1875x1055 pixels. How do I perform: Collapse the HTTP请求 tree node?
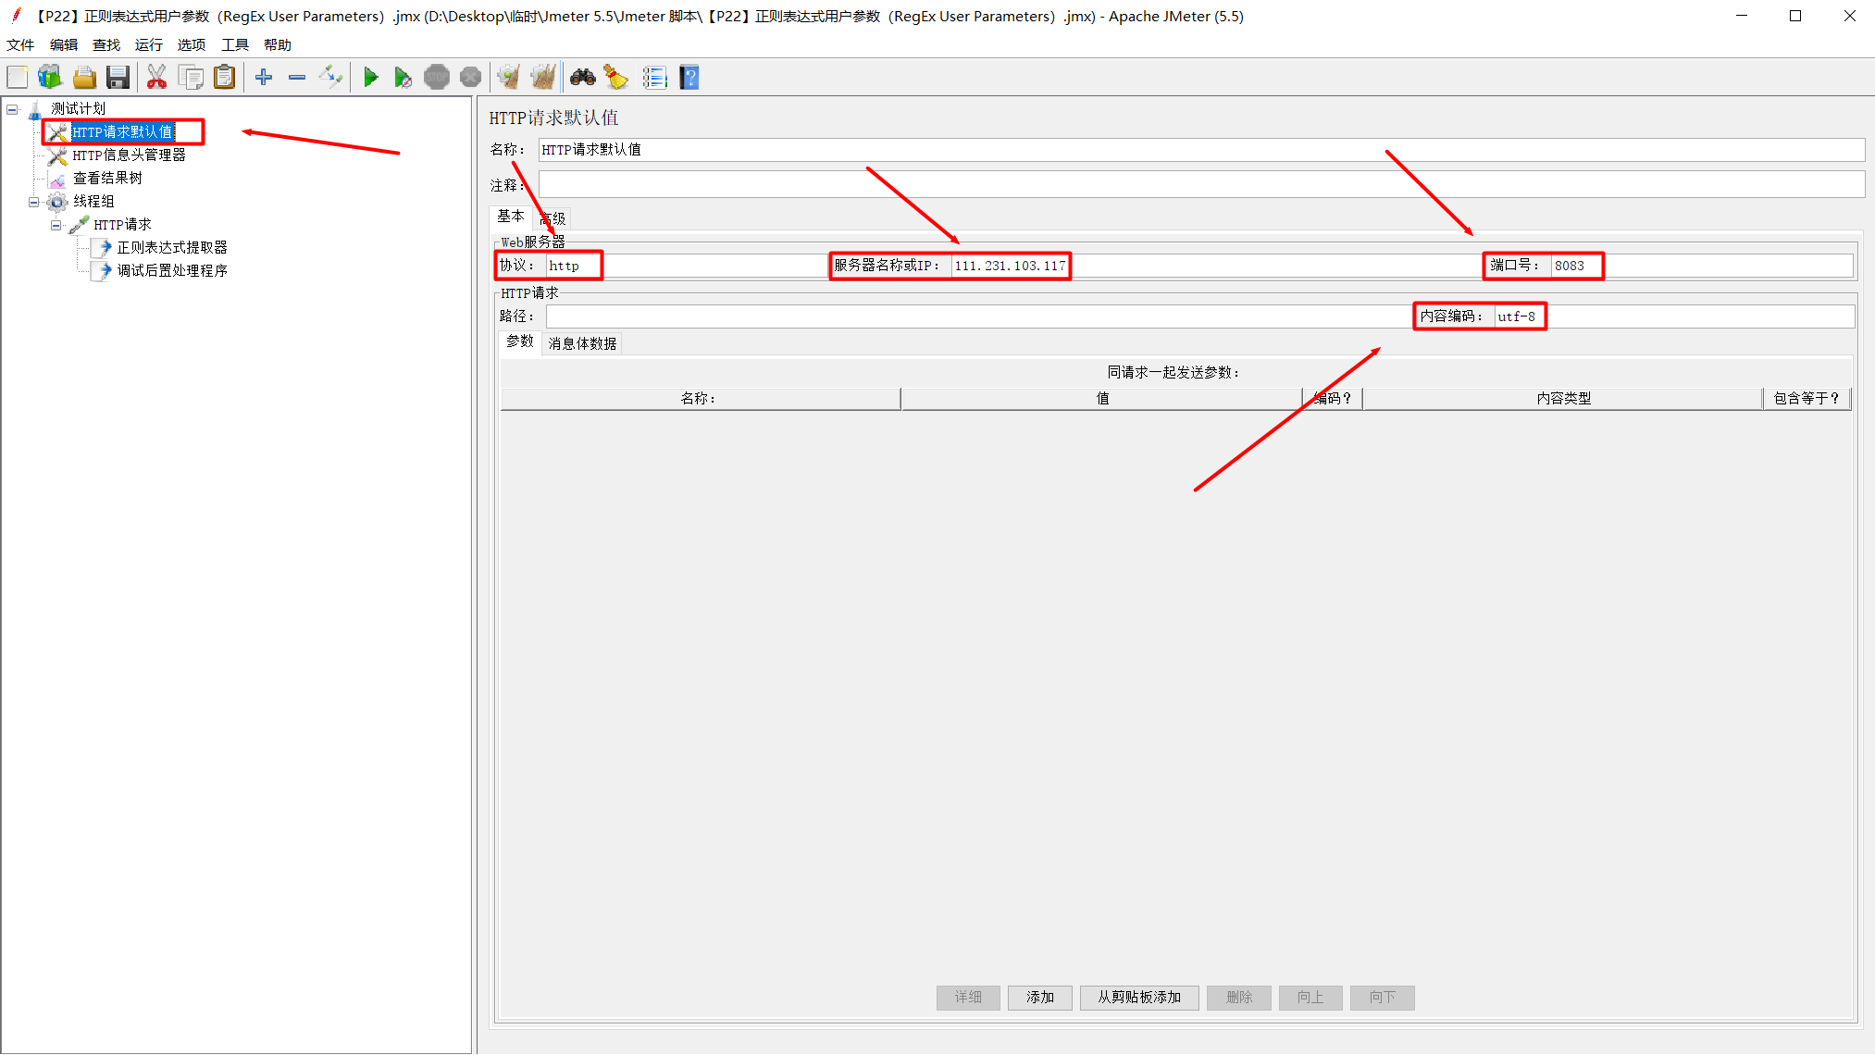pos(56,225)
